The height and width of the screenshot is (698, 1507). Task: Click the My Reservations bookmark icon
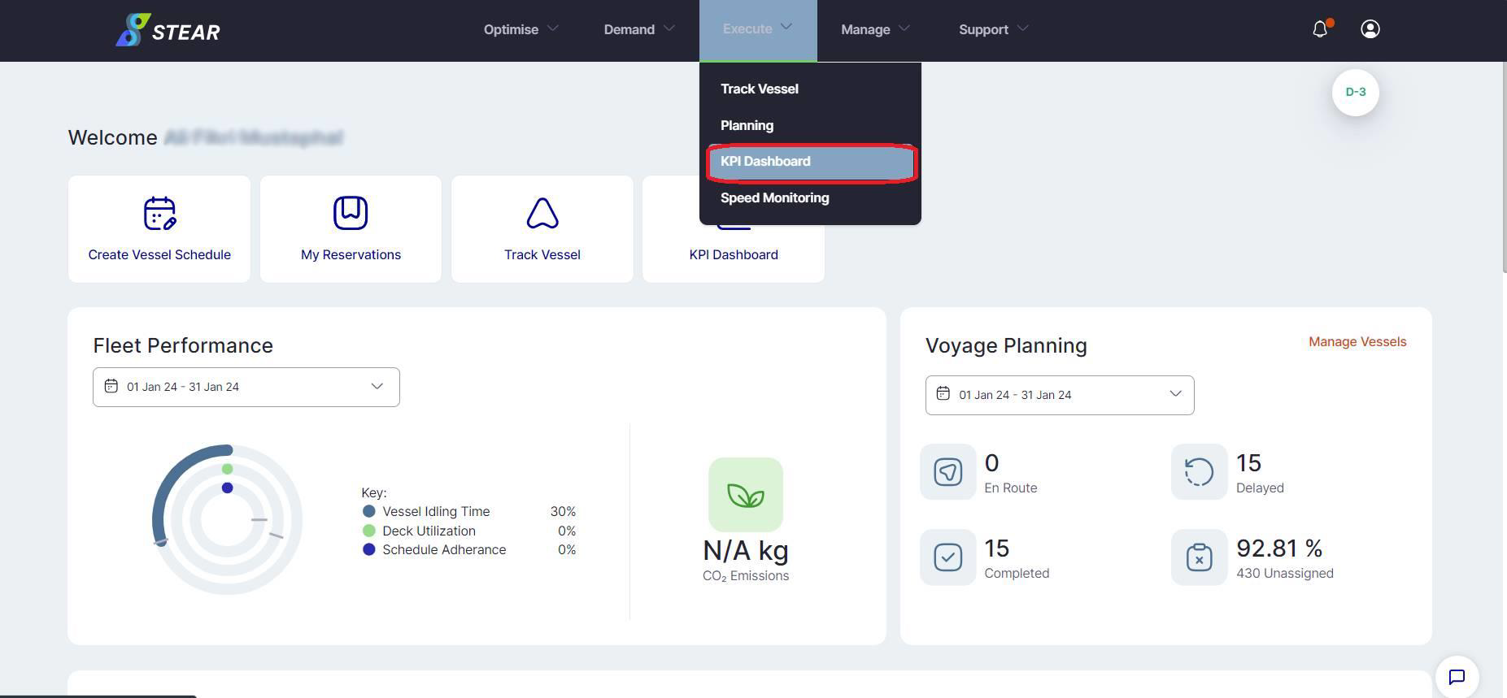351,213
